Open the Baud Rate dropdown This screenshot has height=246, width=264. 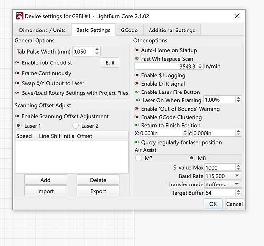(223, 176)
